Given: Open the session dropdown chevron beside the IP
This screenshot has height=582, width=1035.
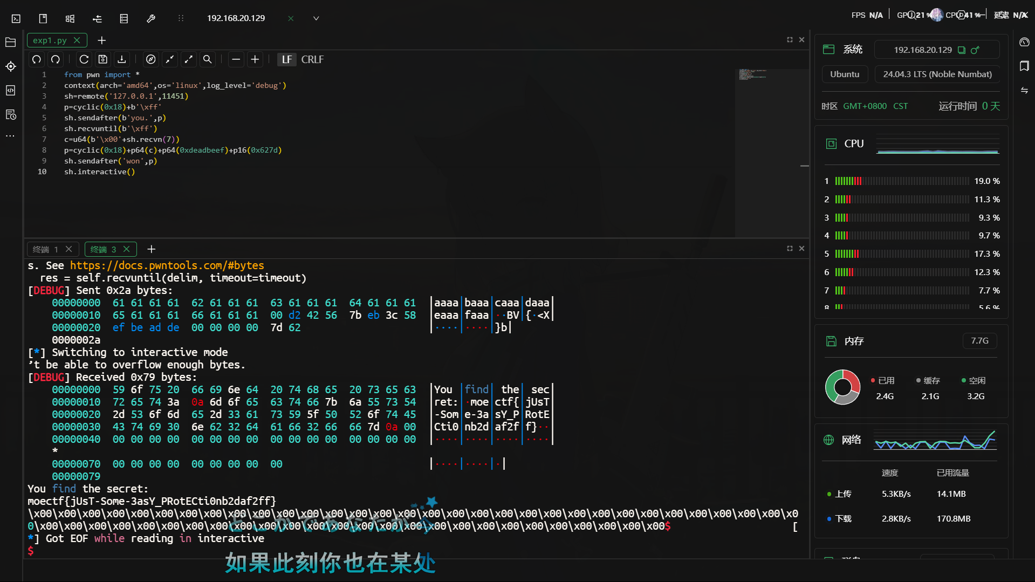Looking at the screenshot, I should click(x=316, y=18).
